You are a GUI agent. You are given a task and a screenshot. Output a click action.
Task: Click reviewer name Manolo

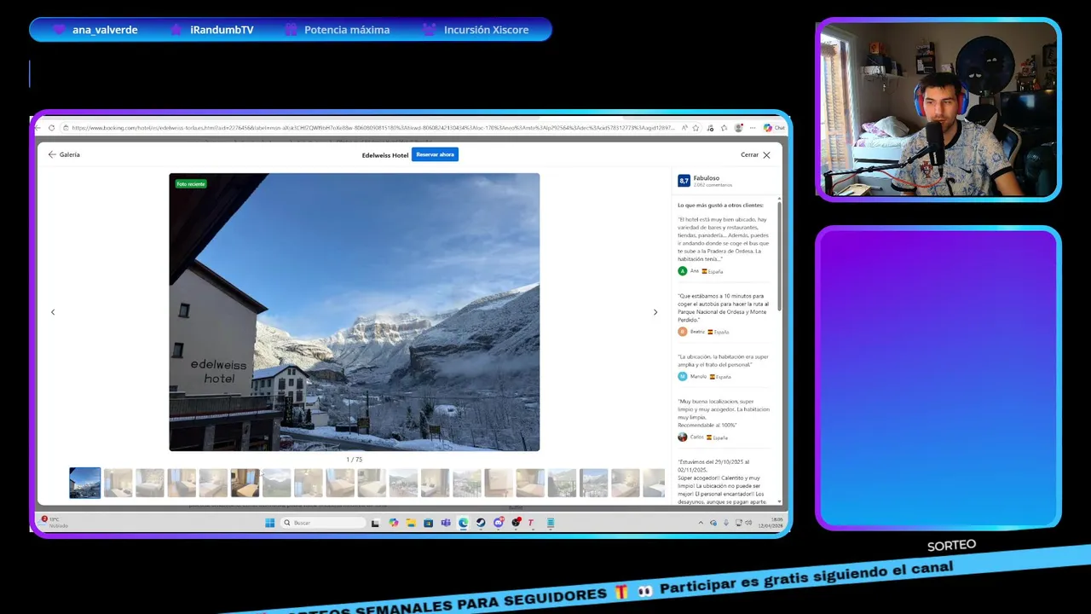[699, 376]
